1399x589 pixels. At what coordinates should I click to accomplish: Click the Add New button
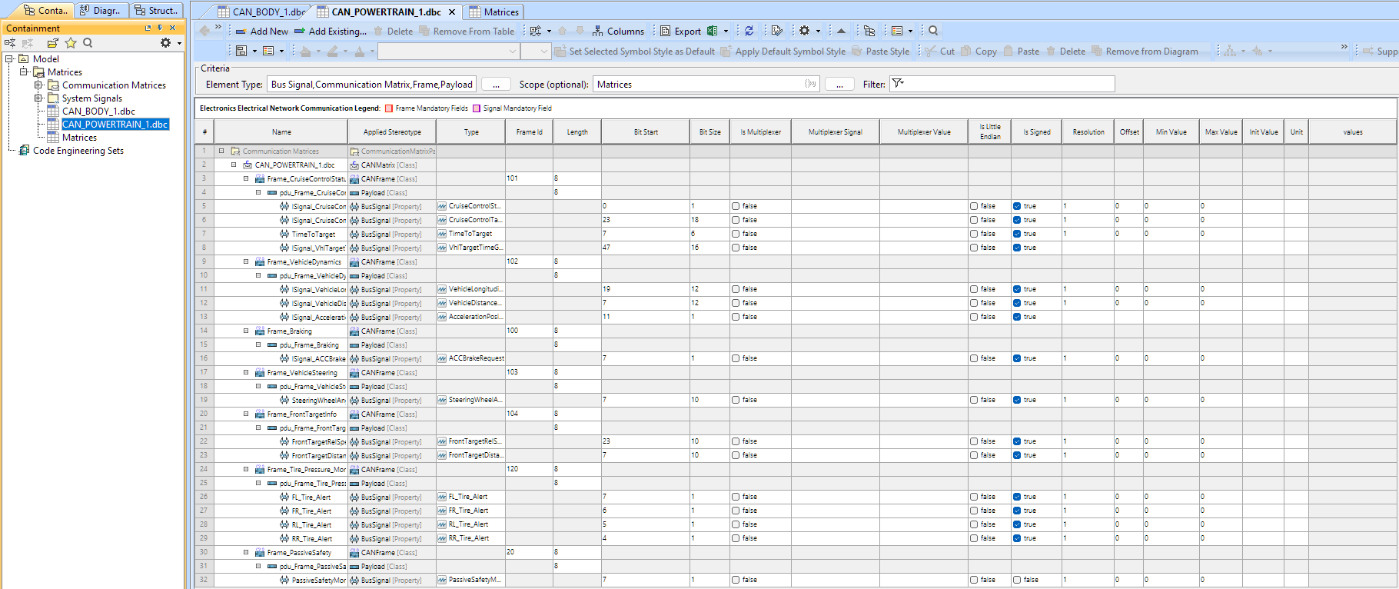262,31
